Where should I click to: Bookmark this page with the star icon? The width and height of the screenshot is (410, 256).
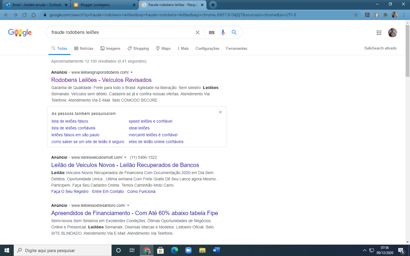tap(356, 15)
